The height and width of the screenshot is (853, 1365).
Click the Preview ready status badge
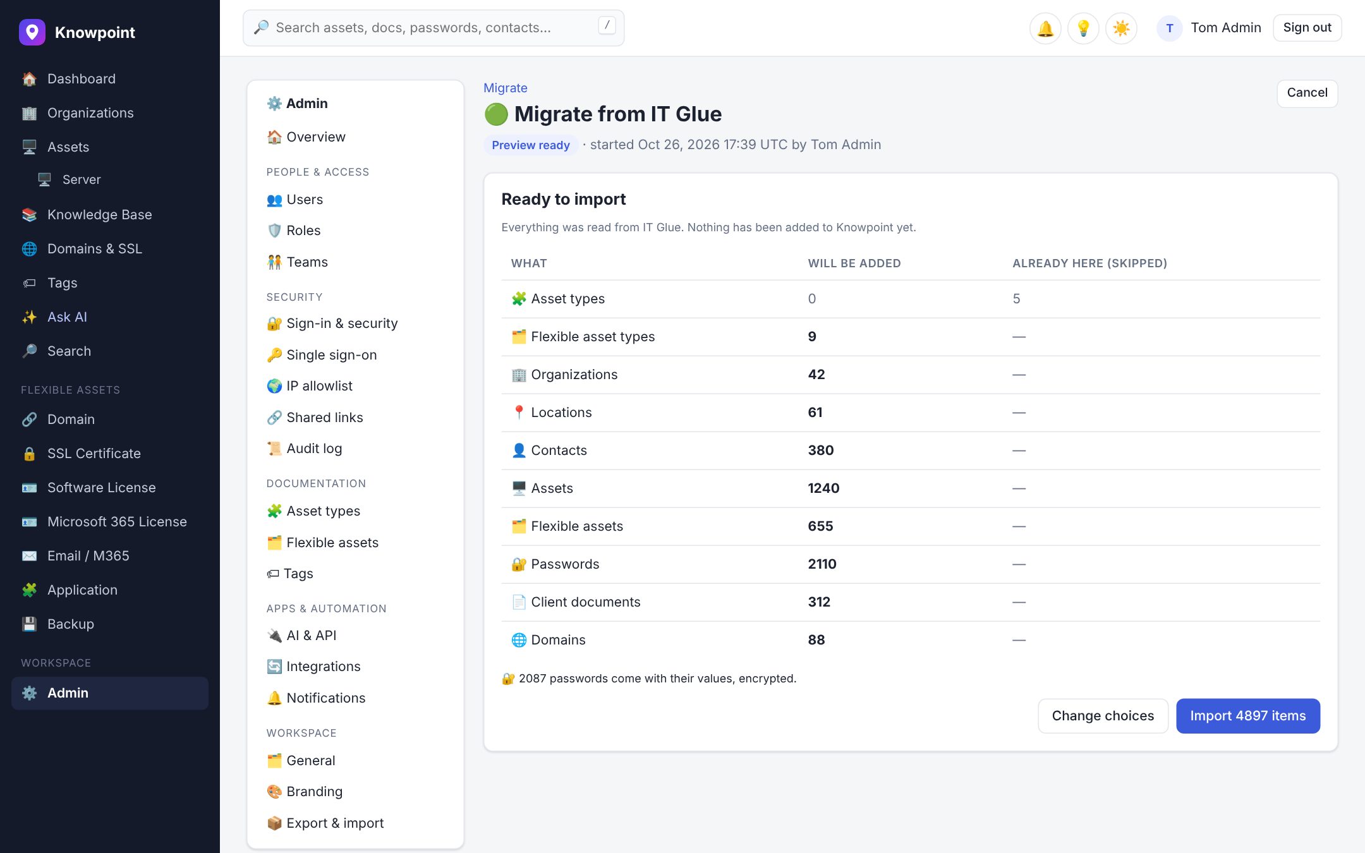[531, 145]
